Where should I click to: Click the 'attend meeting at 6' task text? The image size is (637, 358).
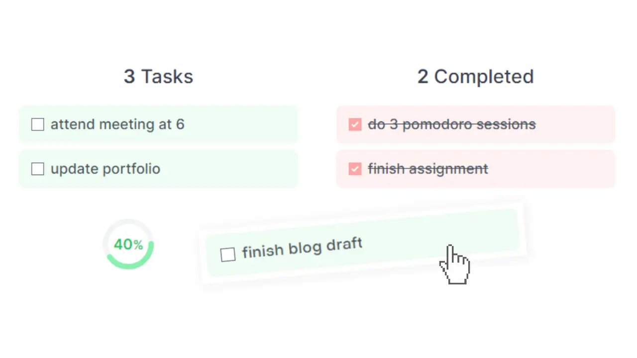click(x=117, y=124)
